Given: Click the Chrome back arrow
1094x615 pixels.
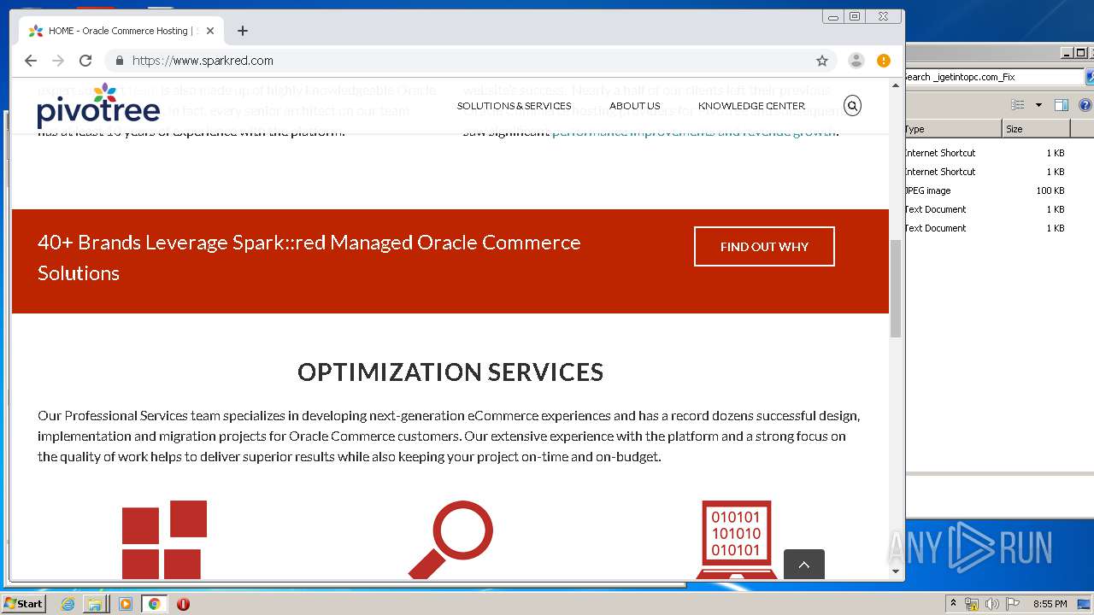Looking at the screenshot, I should 31,61.
